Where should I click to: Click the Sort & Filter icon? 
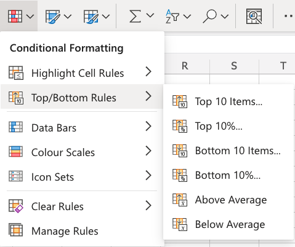(172, 16)
